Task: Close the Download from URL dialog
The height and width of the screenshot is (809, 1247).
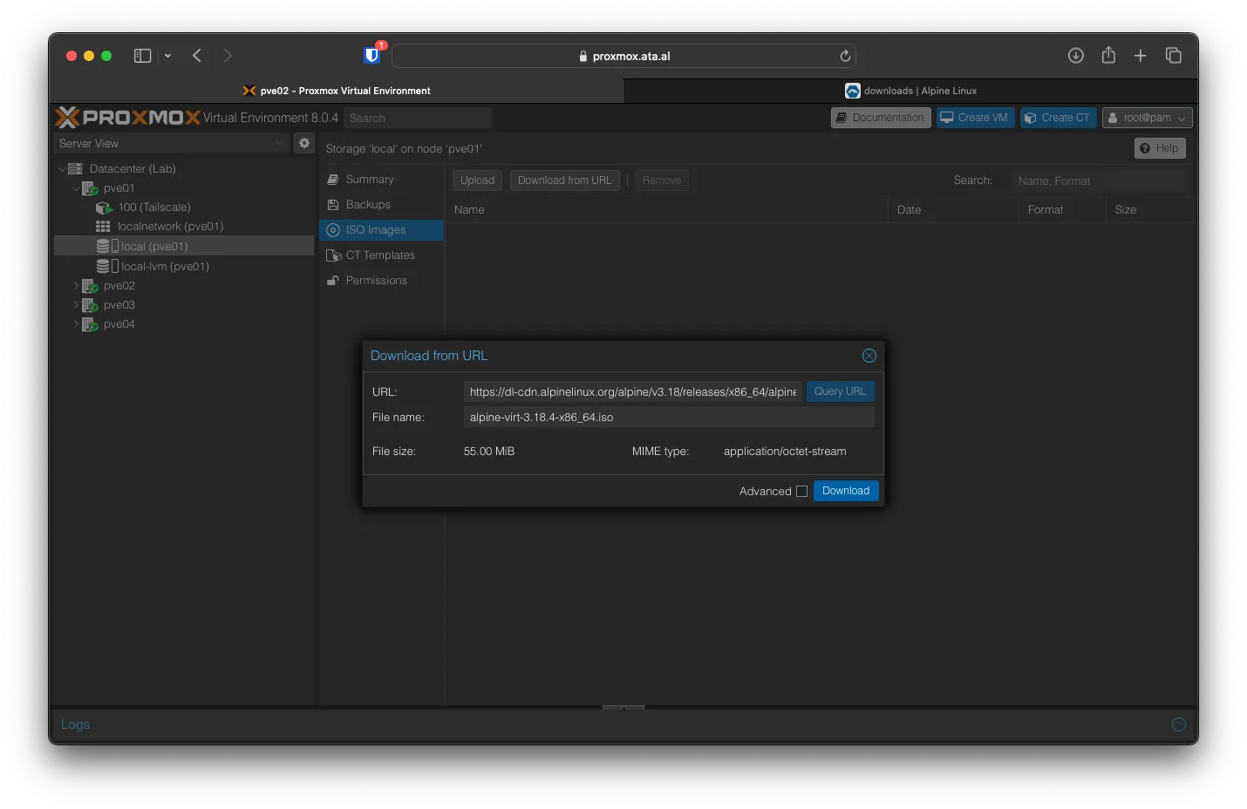Action: tap(869, 356)
